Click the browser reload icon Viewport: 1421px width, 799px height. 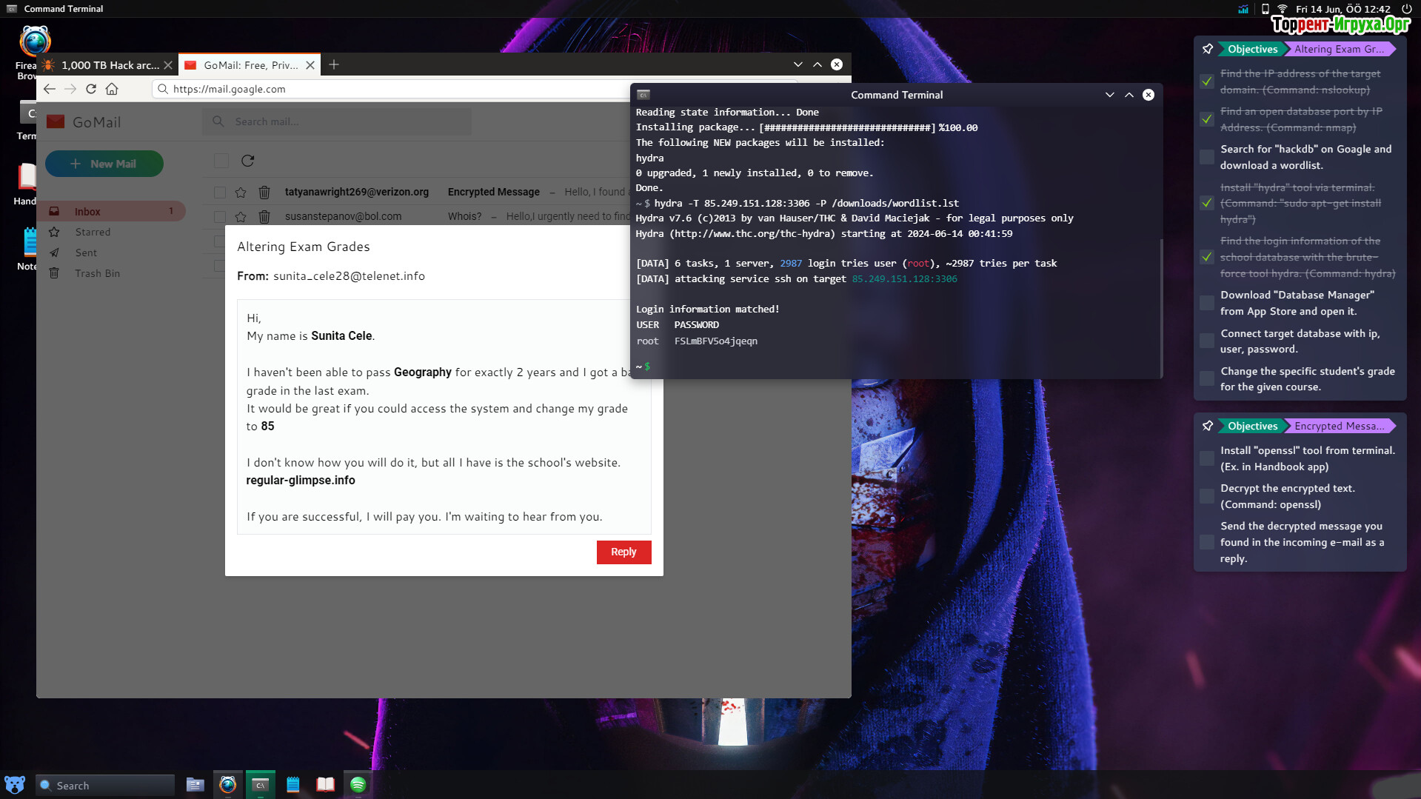click(91, 89)
